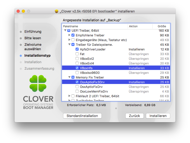Viewport: 190px width, 143px height.
Task: Click the Zusammenfassung step
Action: [39, 69]
